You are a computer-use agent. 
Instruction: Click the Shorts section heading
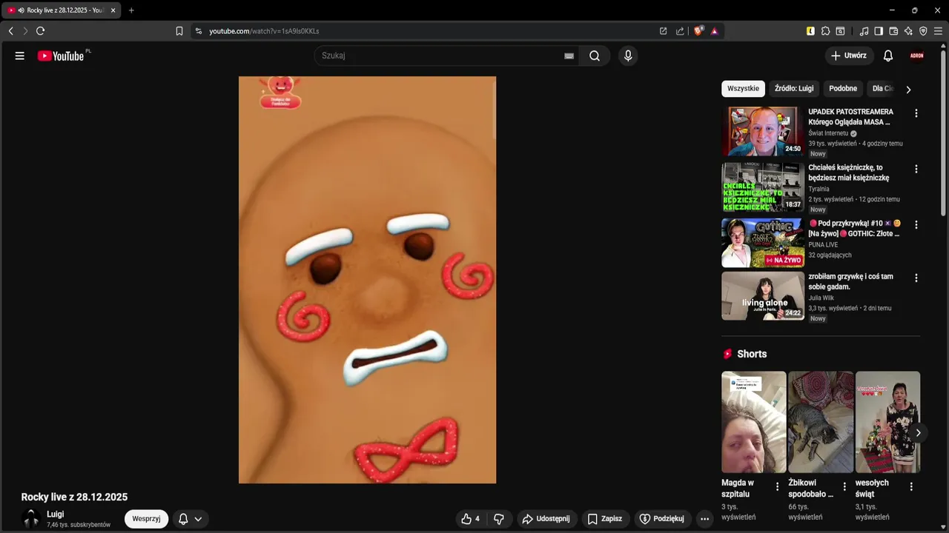click(752, 354)
